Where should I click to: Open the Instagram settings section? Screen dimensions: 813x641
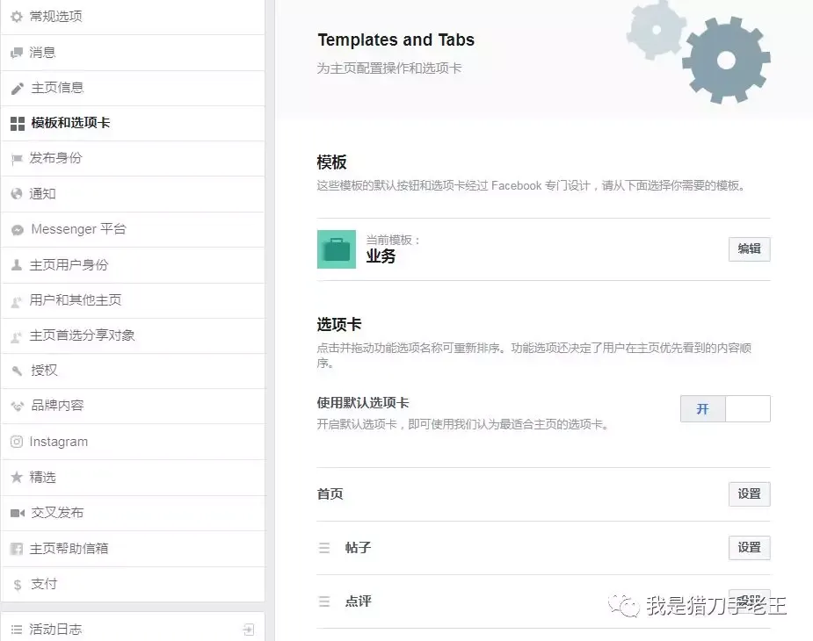[x=133, y=442]
